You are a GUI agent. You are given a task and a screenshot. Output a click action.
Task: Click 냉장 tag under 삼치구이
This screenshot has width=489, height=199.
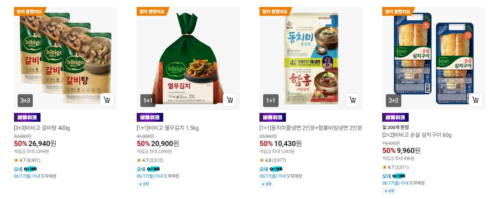coord(390,191)
